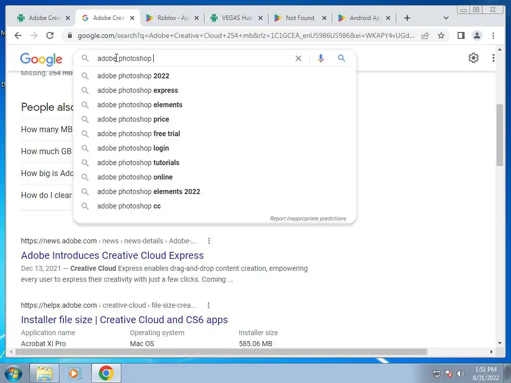Click the forward navigation arrow
The height and width of the screenshot is (383, 511).
(x=34, y=35)
